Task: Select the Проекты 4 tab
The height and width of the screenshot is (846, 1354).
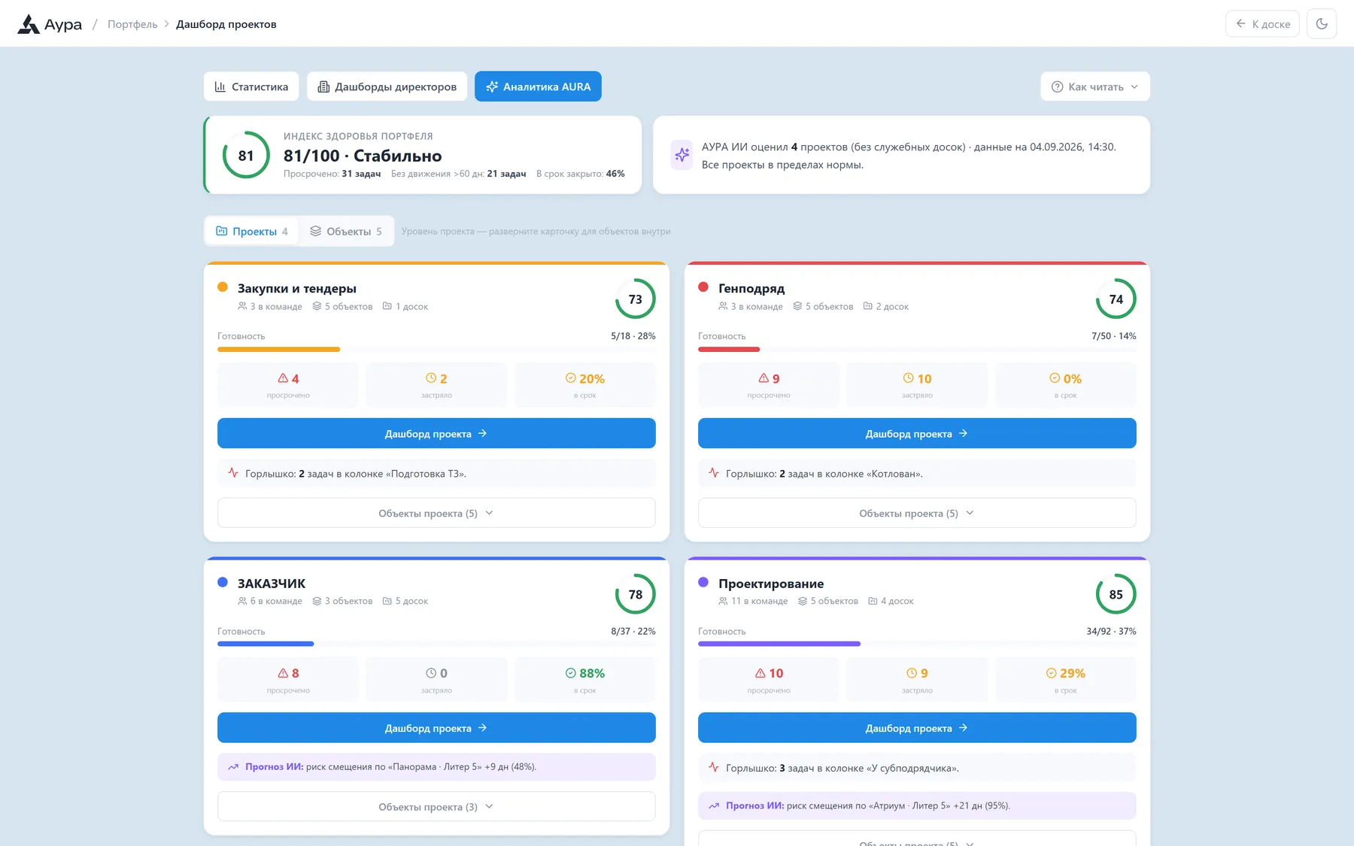Action: (252, 231)
